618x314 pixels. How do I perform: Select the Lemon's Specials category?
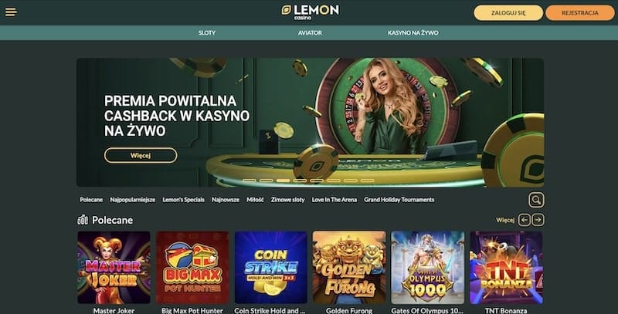click(183, 200)
